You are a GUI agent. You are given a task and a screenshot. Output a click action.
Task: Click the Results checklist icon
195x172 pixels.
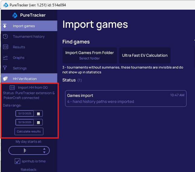coord(5,47)
